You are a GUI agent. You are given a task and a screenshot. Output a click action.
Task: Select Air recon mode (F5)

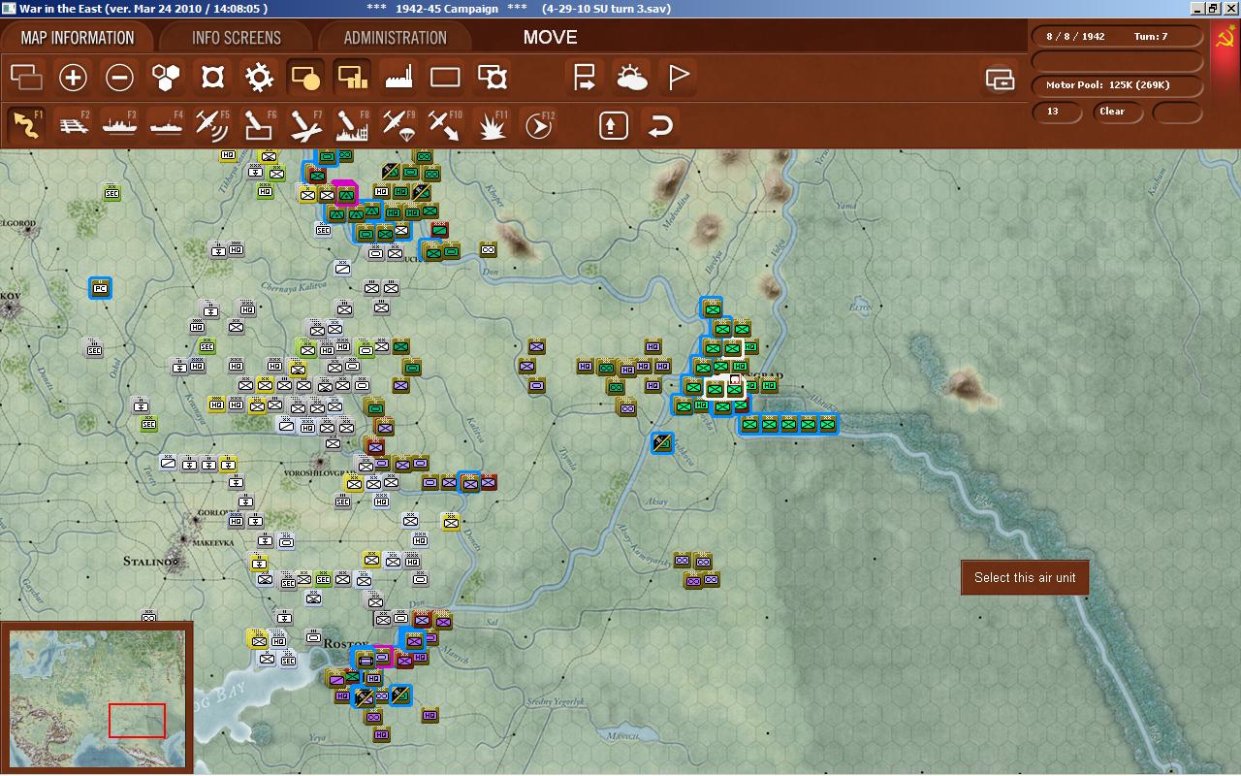[x=212, y=125]
